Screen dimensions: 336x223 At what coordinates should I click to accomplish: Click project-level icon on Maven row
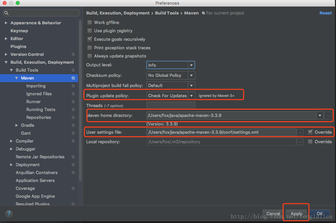73,78
